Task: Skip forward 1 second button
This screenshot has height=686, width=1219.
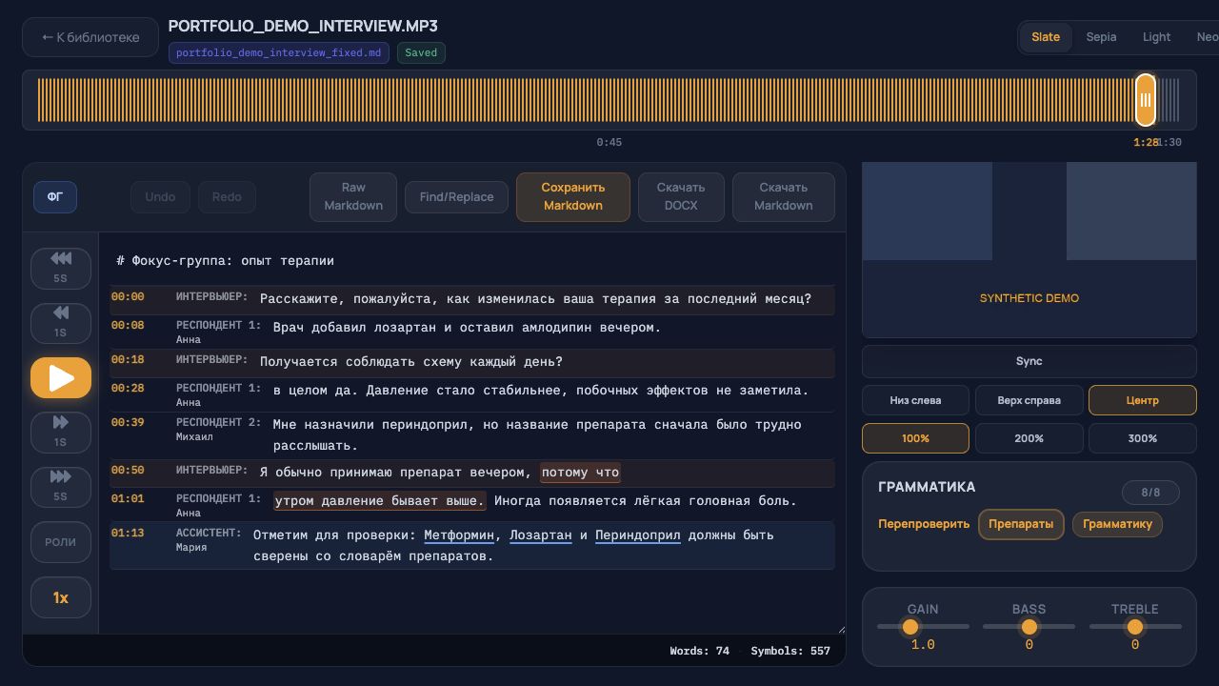Action: (61, 432)
